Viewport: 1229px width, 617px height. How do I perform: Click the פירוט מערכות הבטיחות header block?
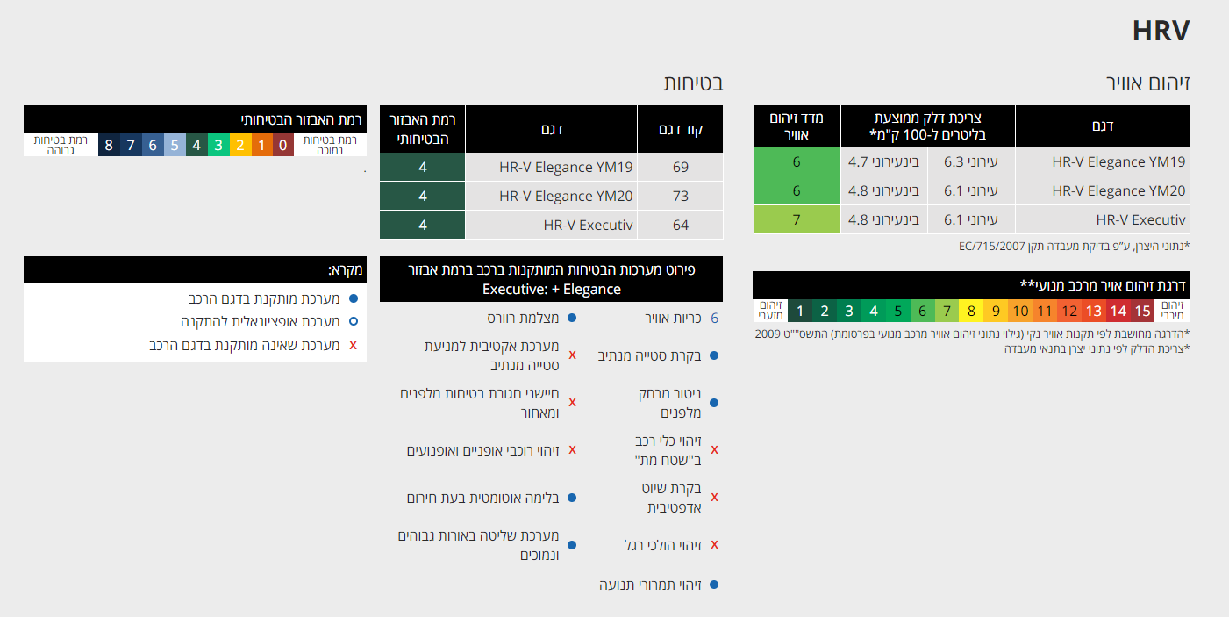551,279
